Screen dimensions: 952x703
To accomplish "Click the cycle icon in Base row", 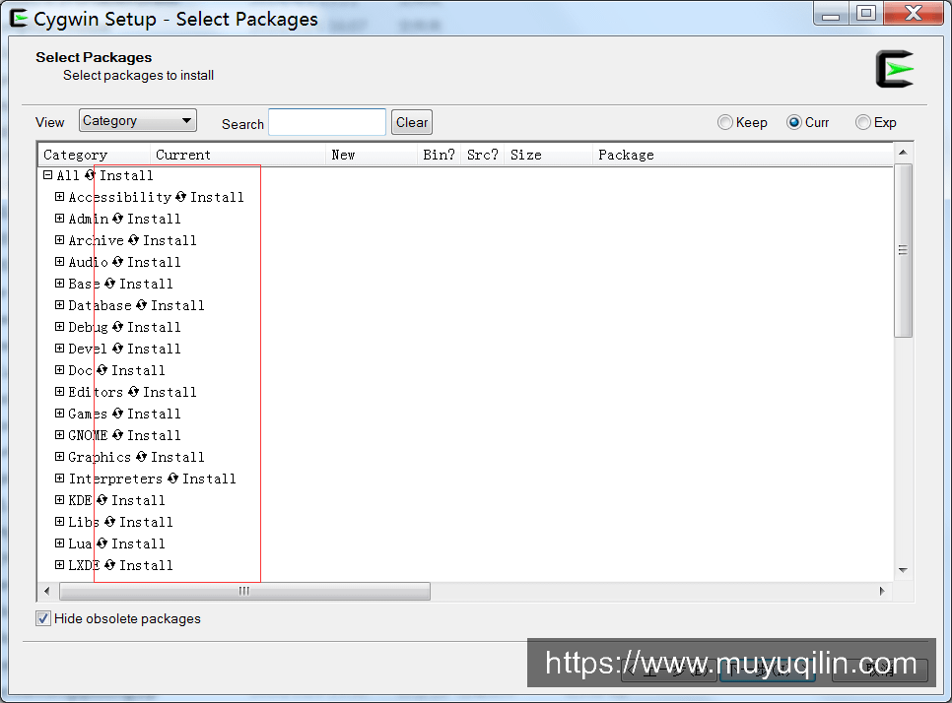I will coord(110,284).
